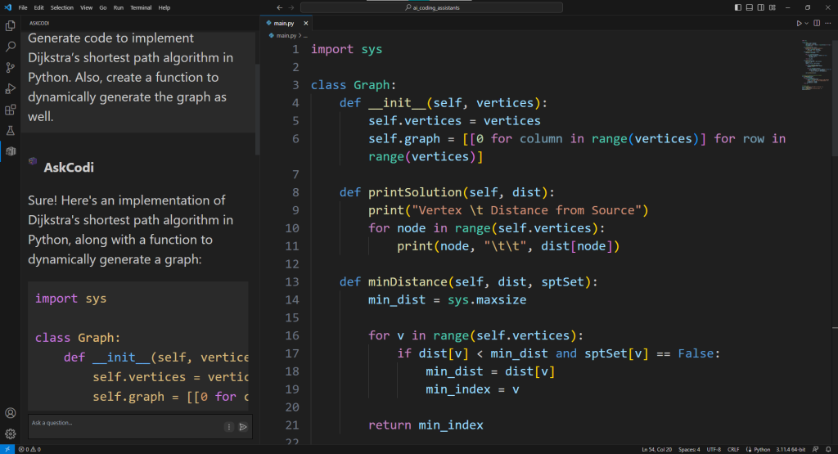Screen dimensions: 838x454
Task: Open the Extensions view
Action: click(11, 110)
